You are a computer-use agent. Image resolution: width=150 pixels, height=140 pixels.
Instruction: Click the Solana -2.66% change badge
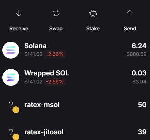coord(55,54)
